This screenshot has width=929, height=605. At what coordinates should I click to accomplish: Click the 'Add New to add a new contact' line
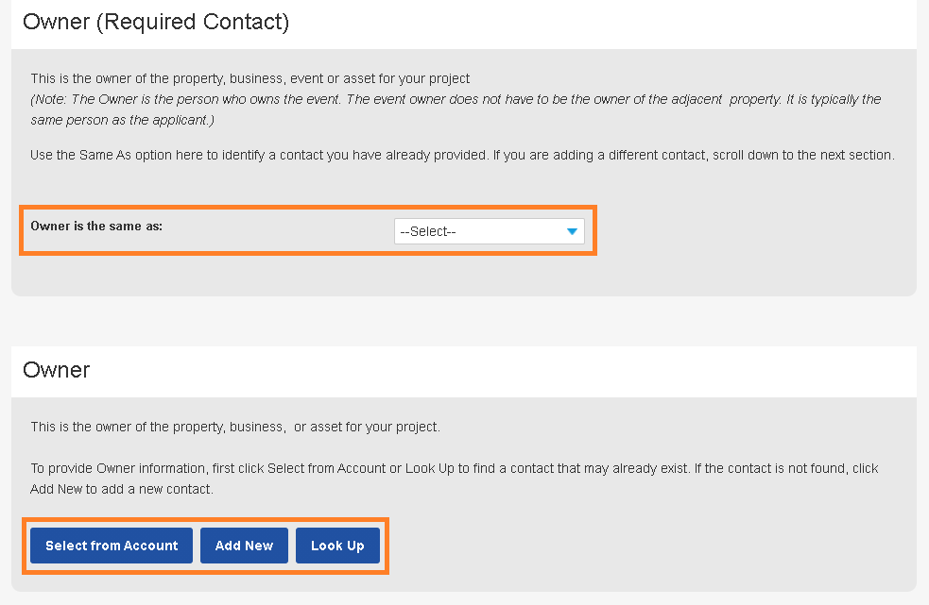(122, 490)
